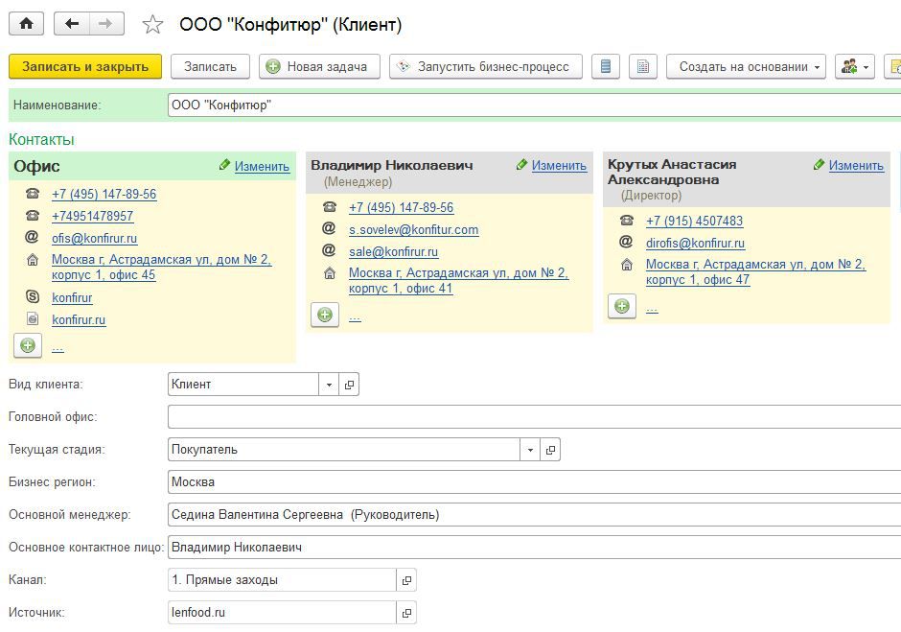Click the Home icon button
The height and width of the screenshot is (632, 901).
coord(26,25)
